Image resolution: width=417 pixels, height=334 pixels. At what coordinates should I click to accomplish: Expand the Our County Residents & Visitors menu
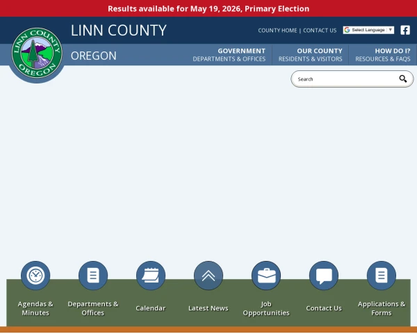coord(311,55)
